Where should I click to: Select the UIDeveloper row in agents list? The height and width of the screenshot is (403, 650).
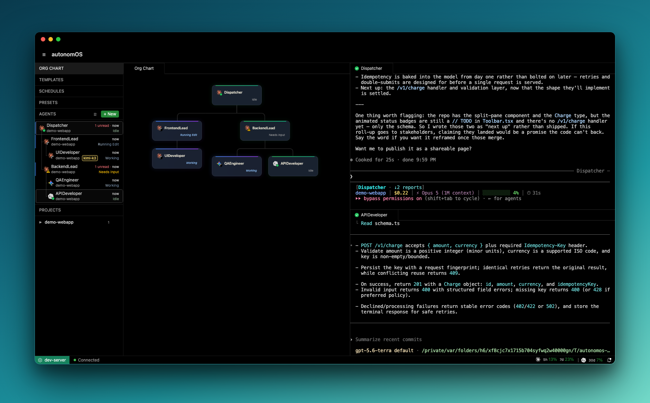(80, 155)
